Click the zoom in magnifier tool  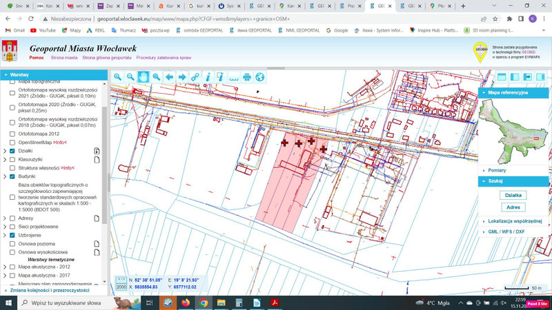(118, 77)
